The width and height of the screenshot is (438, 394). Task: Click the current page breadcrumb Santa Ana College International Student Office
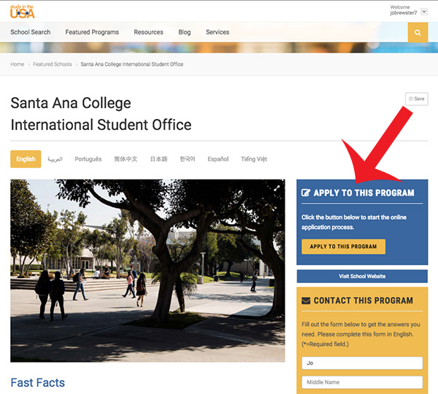coord(132,64)
